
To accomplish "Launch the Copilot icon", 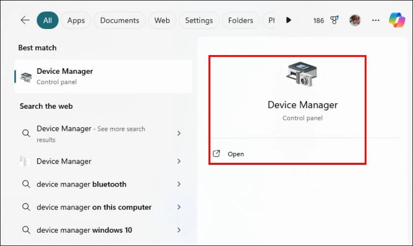I will (397, 20).
